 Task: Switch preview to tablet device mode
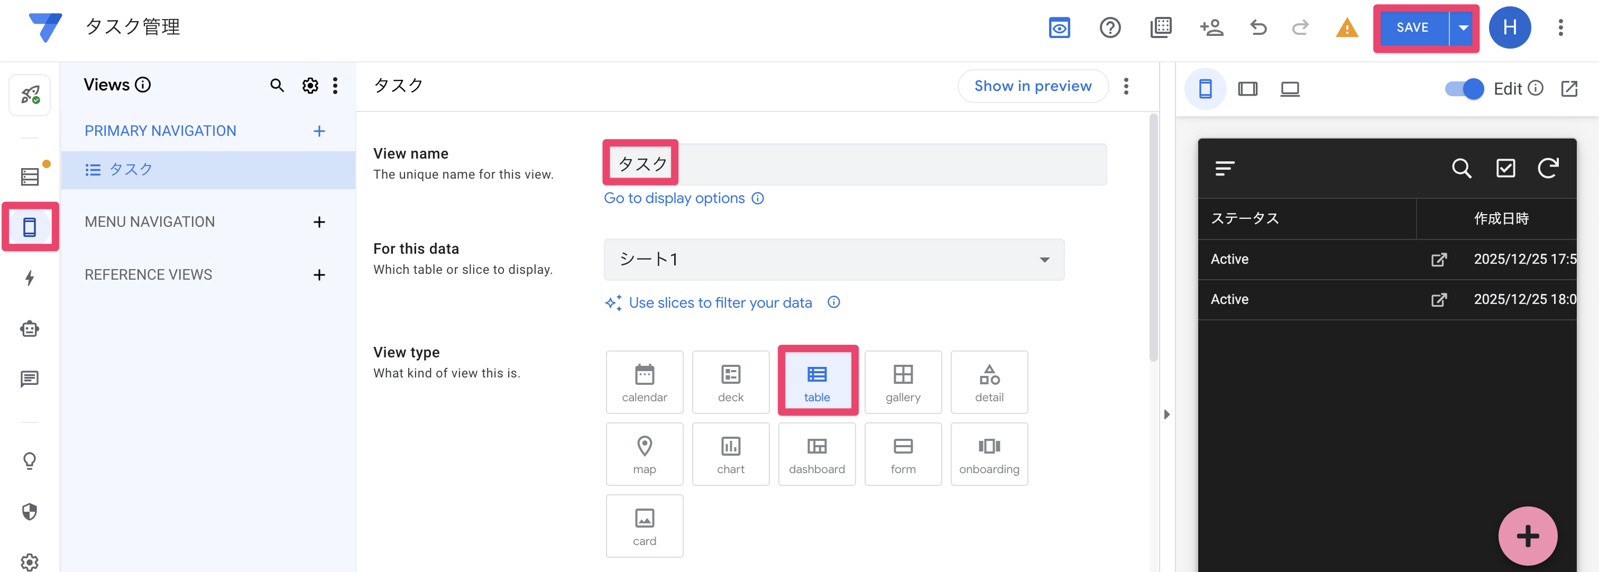1247,89
